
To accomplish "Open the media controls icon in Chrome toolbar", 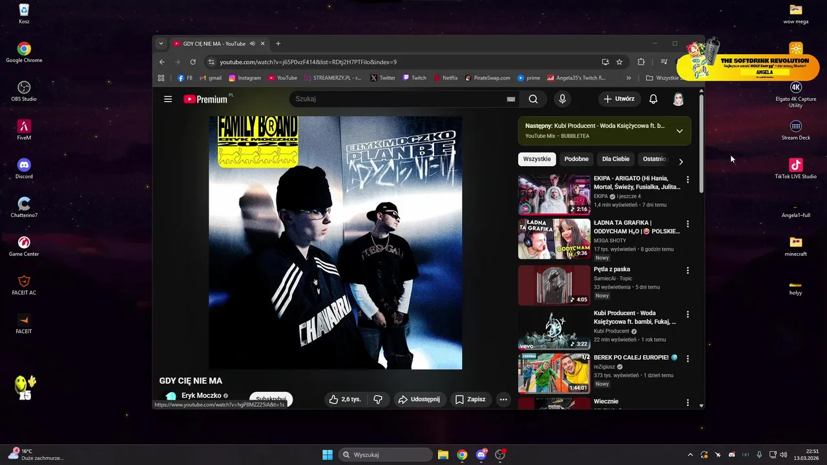I will tap(664, 62).
